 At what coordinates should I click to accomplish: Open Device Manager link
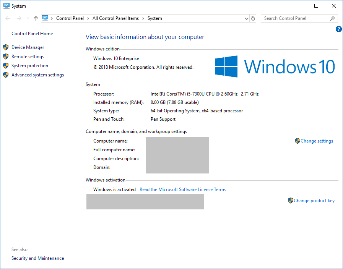(28, 47)
